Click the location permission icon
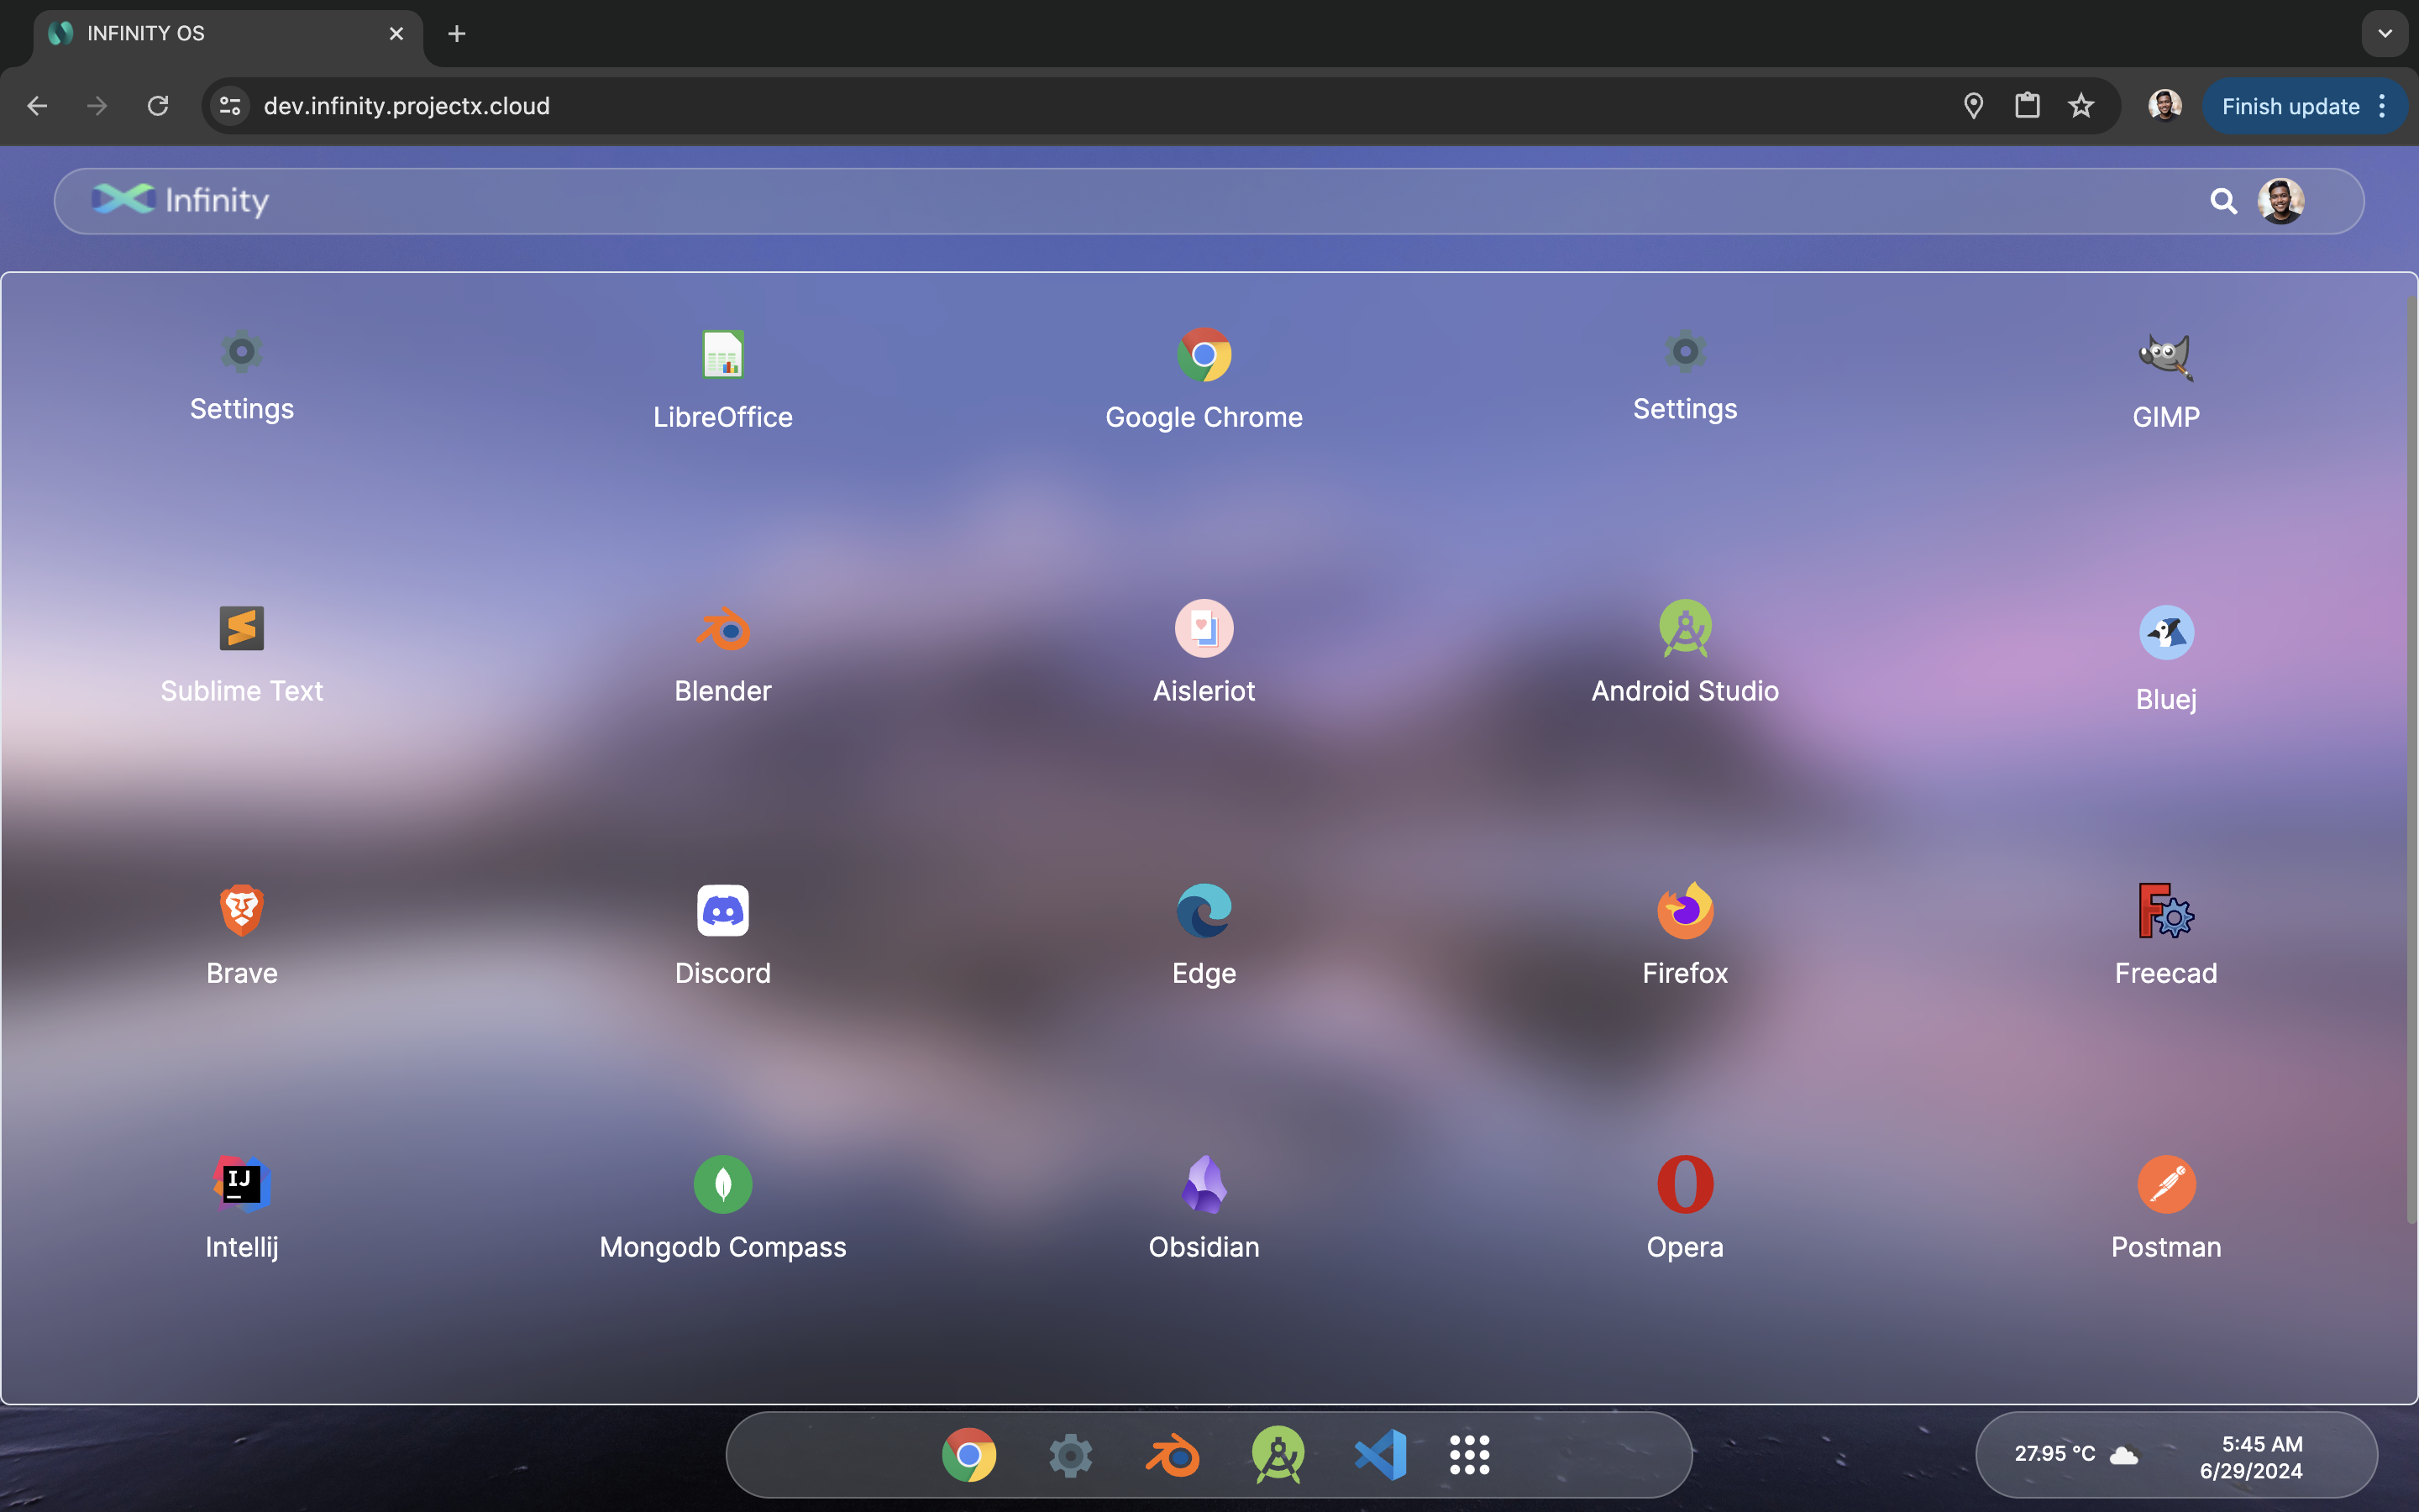 point(1973,106)
